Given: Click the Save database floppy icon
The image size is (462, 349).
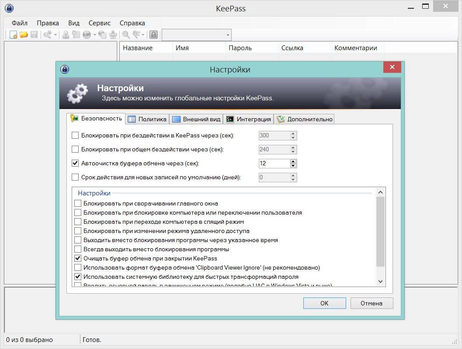Looking at the screenshot, I should coord(34,35).
